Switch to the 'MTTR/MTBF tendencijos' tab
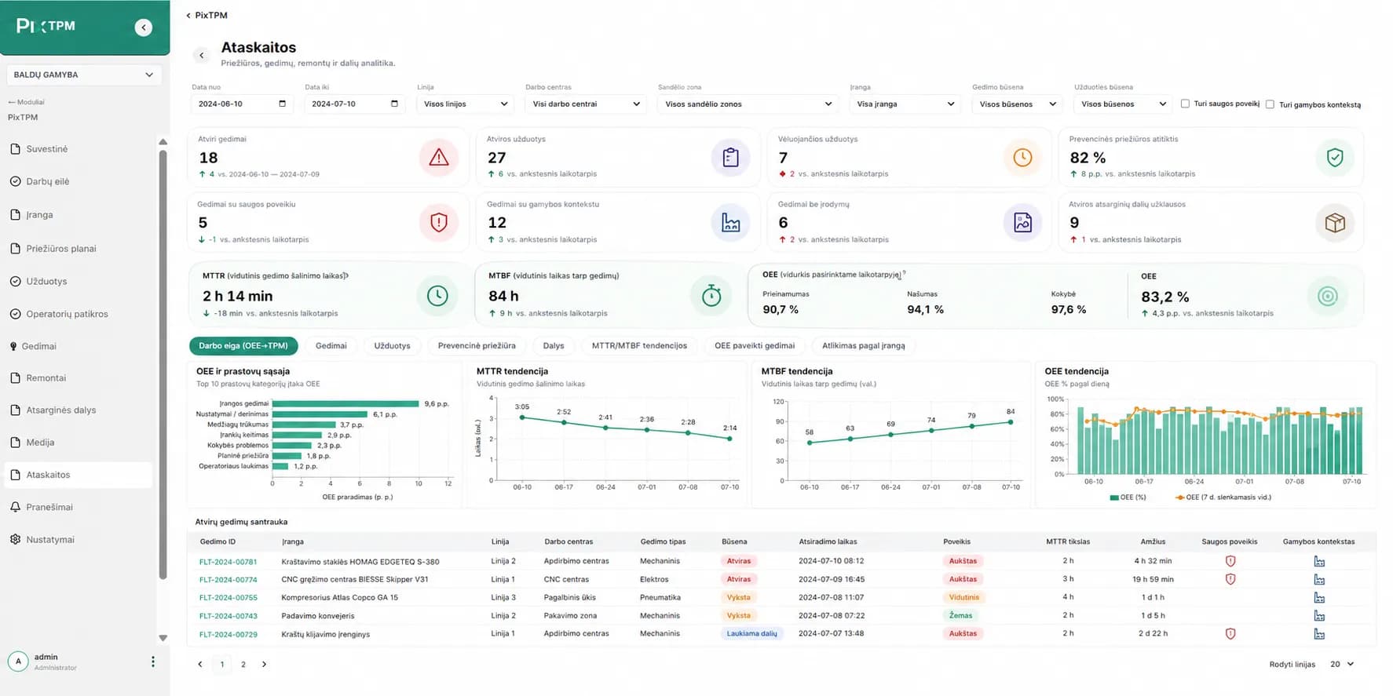Image resolution: width=1393 pixels, height=696 pixels. 639,345
